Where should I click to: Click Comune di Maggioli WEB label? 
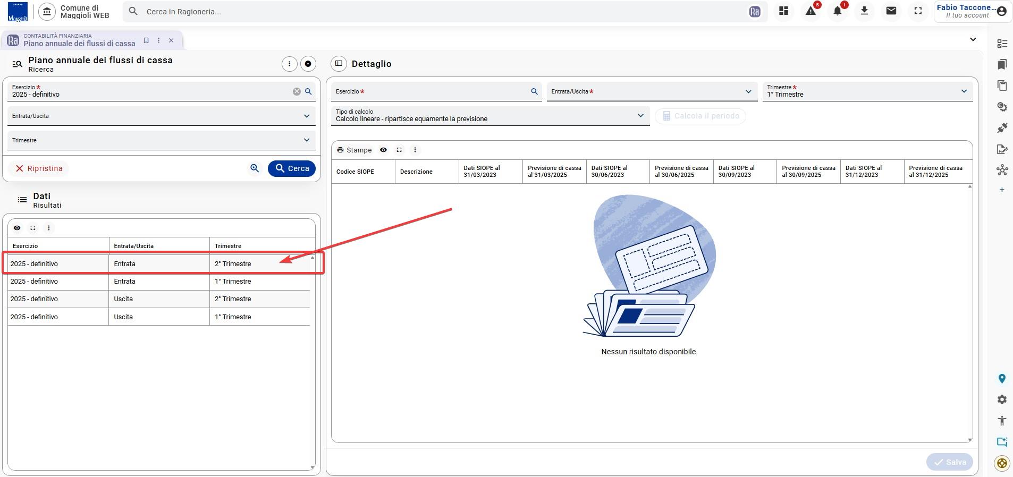pos(85,12)
